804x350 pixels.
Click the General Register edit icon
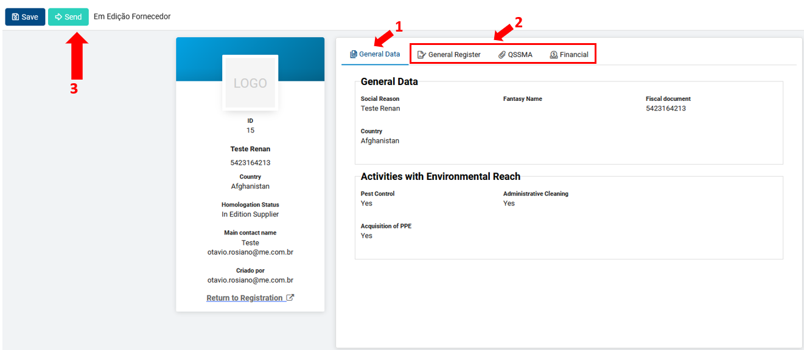point(422,55)
